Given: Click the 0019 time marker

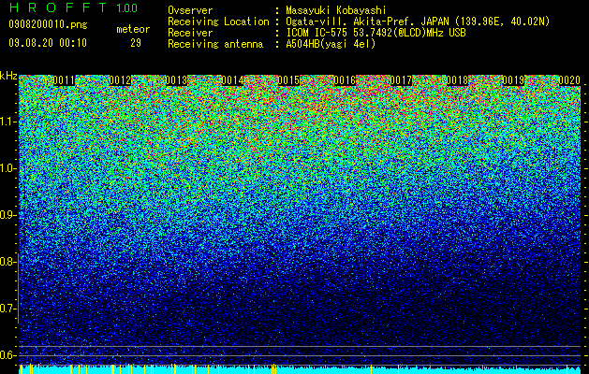Looking at the screenshot, I should coord(513,80).
